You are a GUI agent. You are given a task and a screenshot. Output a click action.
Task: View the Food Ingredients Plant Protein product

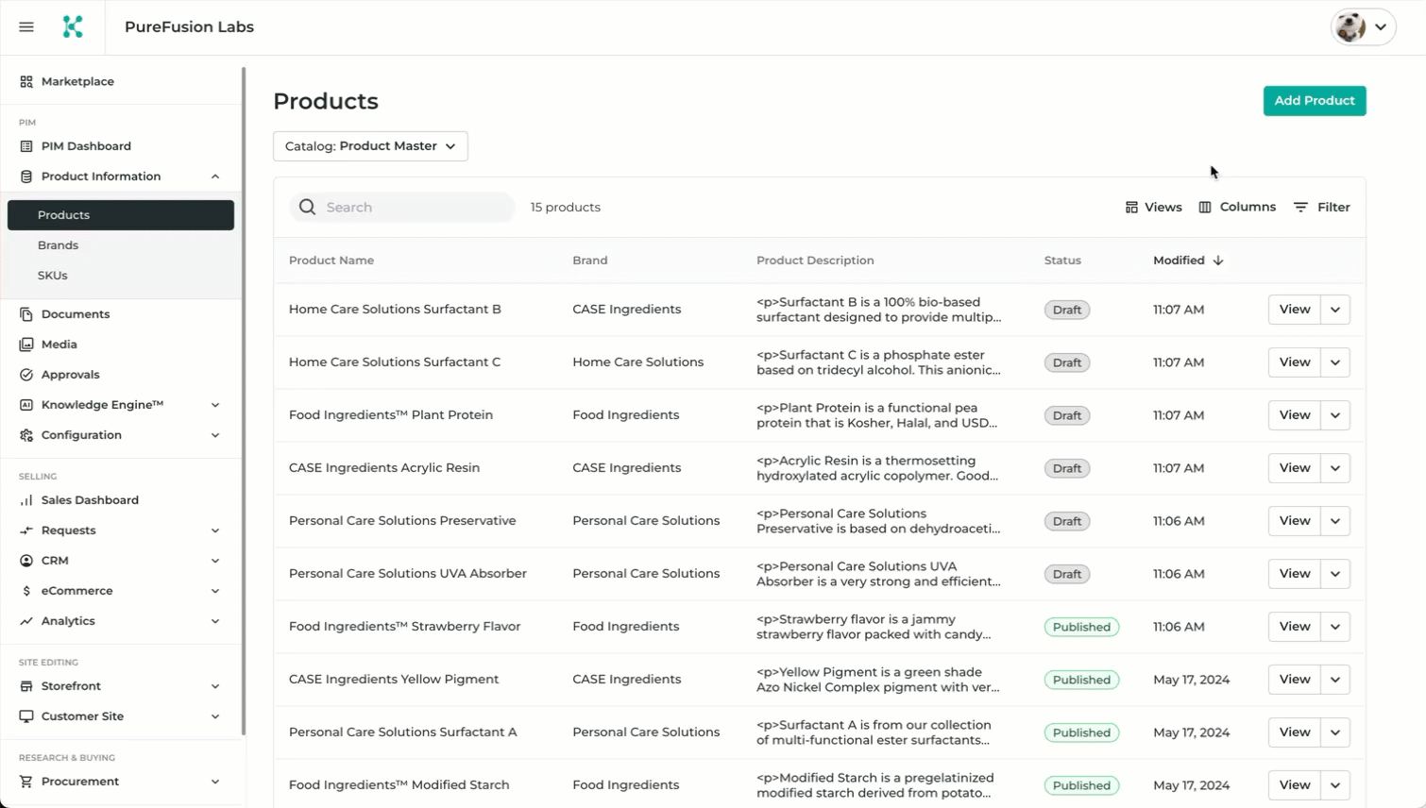click(1294, 415)
